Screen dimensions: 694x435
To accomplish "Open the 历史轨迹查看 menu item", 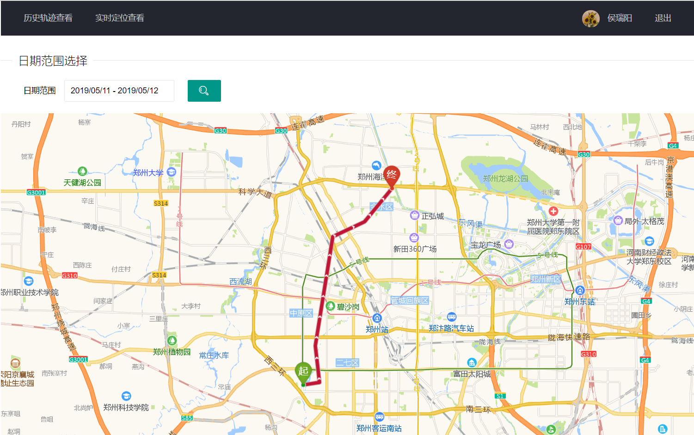I will pyautogui.click(x=48, y=18).
